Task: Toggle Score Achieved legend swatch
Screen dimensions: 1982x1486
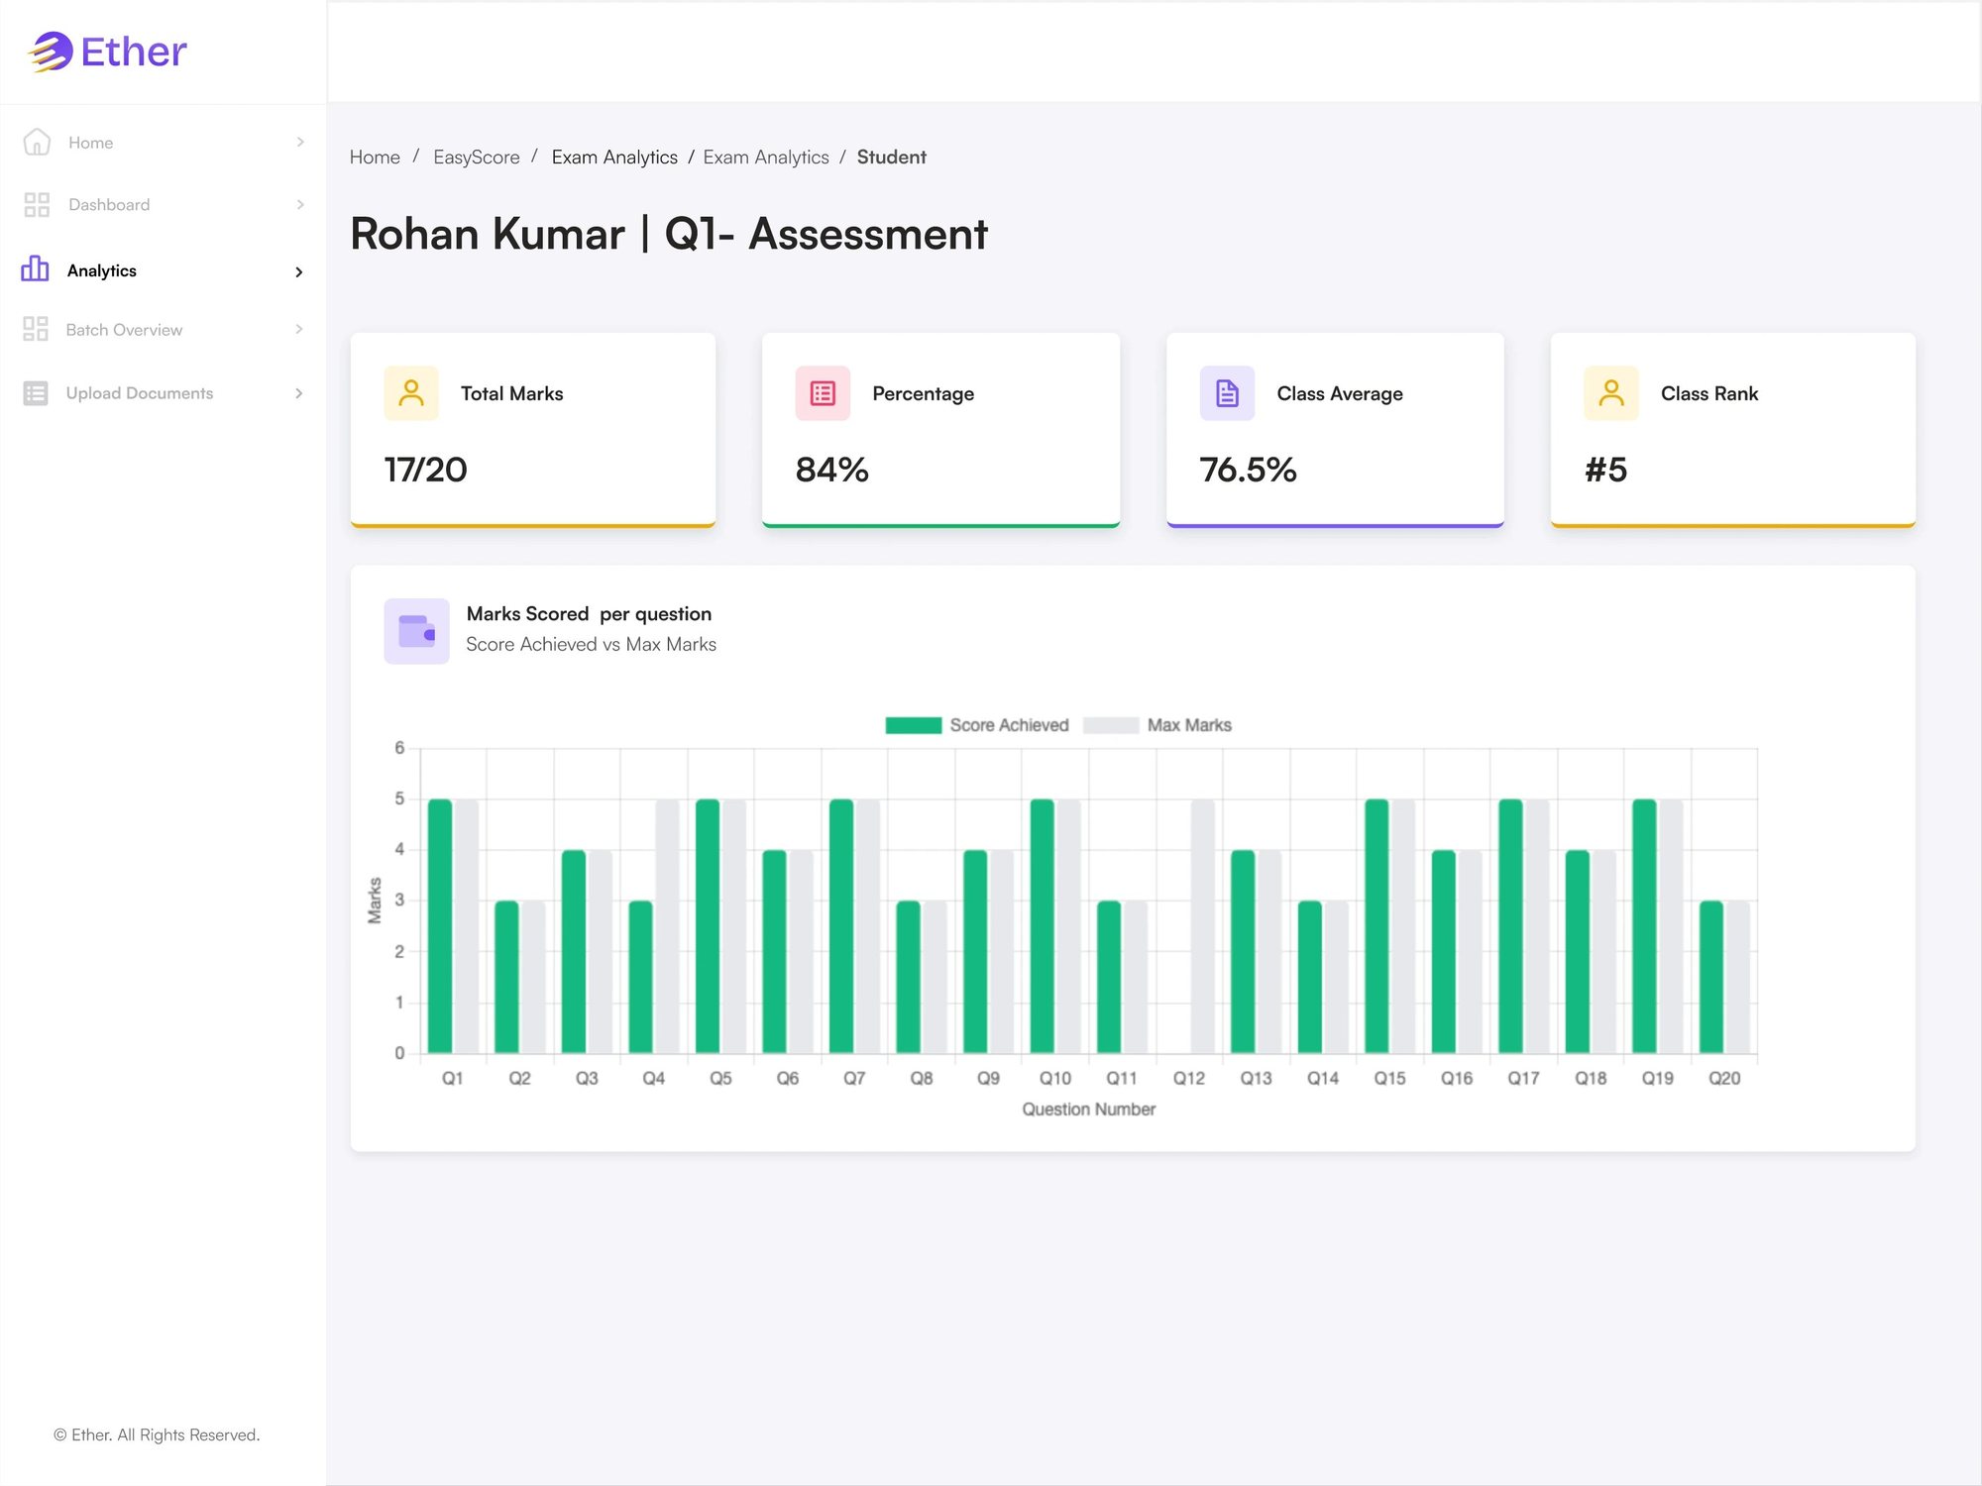Action: pos(914,725)
